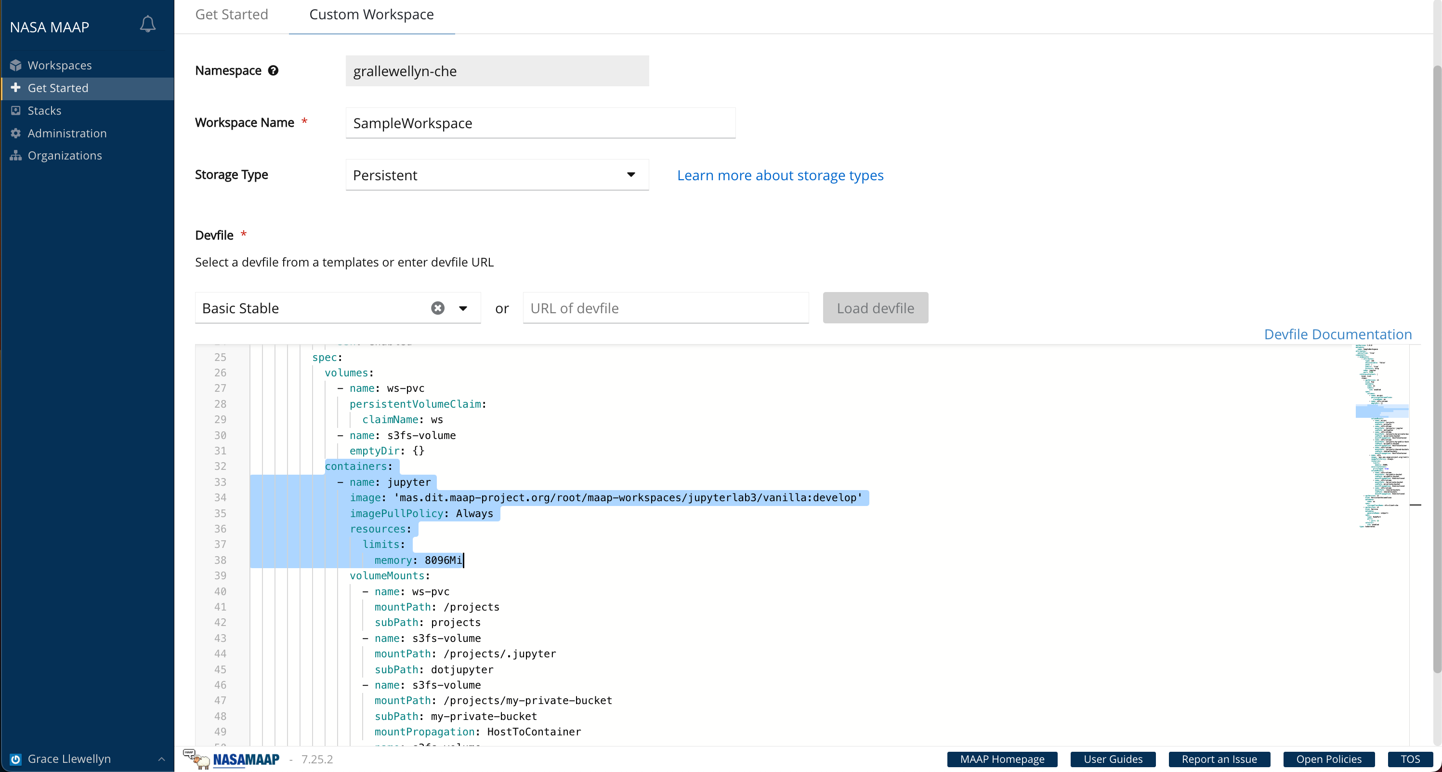The image size is (1442, 772).
Task: Click the page vertical scrollbar
Action: coord(1437,370)
